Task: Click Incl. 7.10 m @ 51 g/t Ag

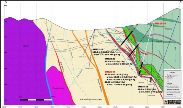Action: tap(120, 85)
